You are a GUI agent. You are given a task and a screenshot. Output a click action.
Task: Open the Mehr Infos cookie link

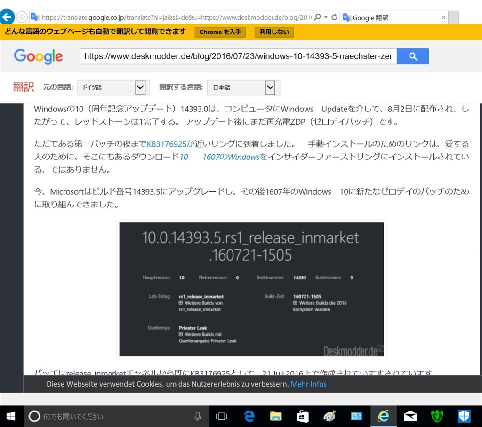(309, 384)
